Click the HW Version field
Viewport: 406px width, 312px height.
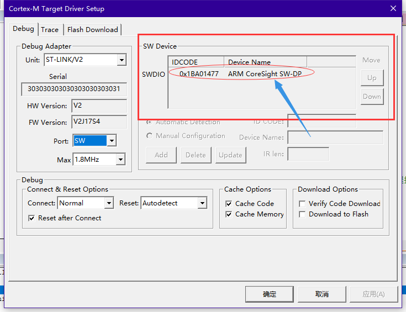[x=99, y=105]
